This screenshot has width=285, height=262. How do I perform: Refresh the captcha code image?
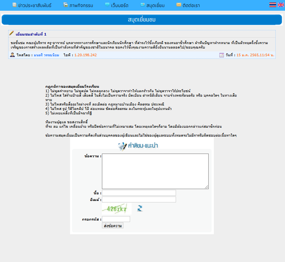(x=140, y=208)
